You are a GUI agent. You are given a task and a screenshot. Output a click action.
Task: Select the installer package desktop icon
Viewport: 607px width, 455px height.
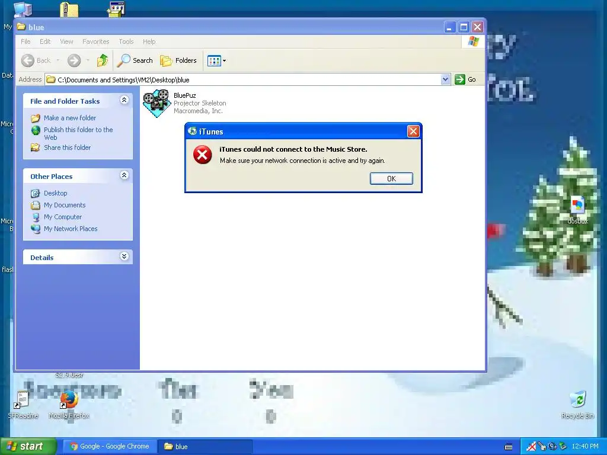click(x=116, y=9)
